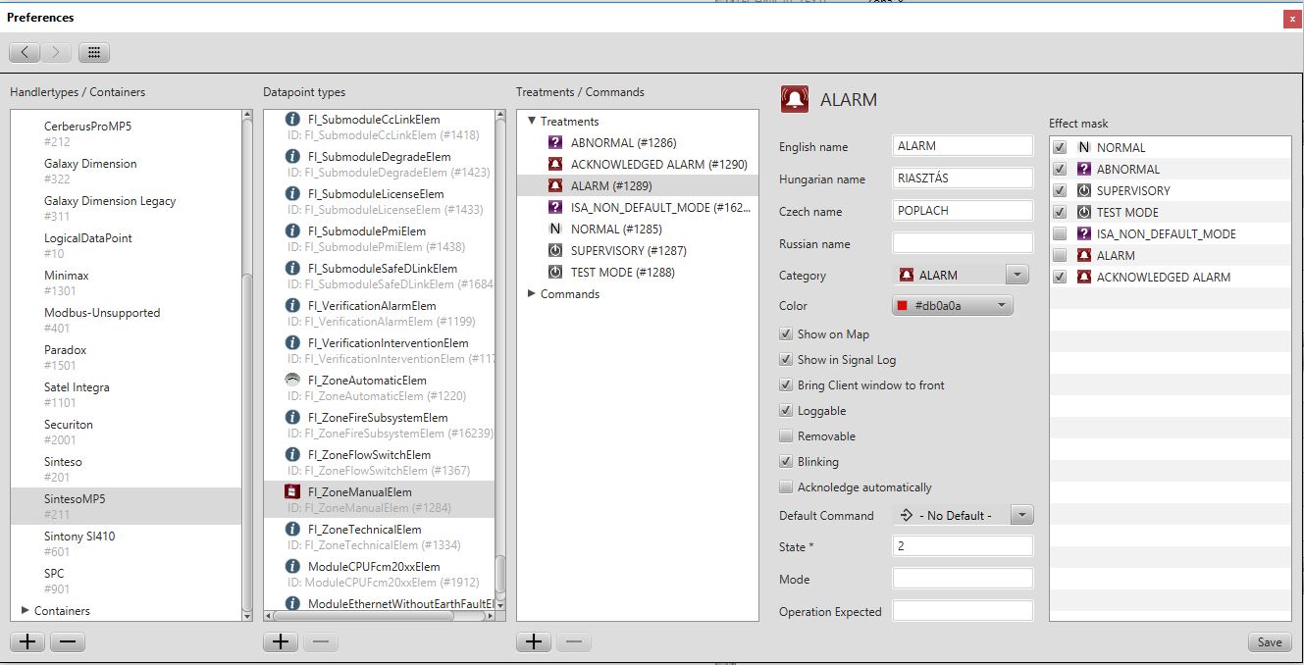The image size is (1304, 665).
Task: Click the Russian name input field
Action: coord(962,243)
